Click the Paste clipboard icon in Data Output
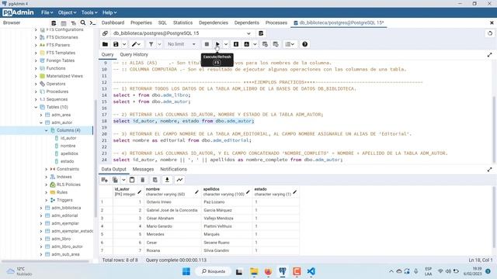This screenshot has height=279, width=497. click(132, 180)
